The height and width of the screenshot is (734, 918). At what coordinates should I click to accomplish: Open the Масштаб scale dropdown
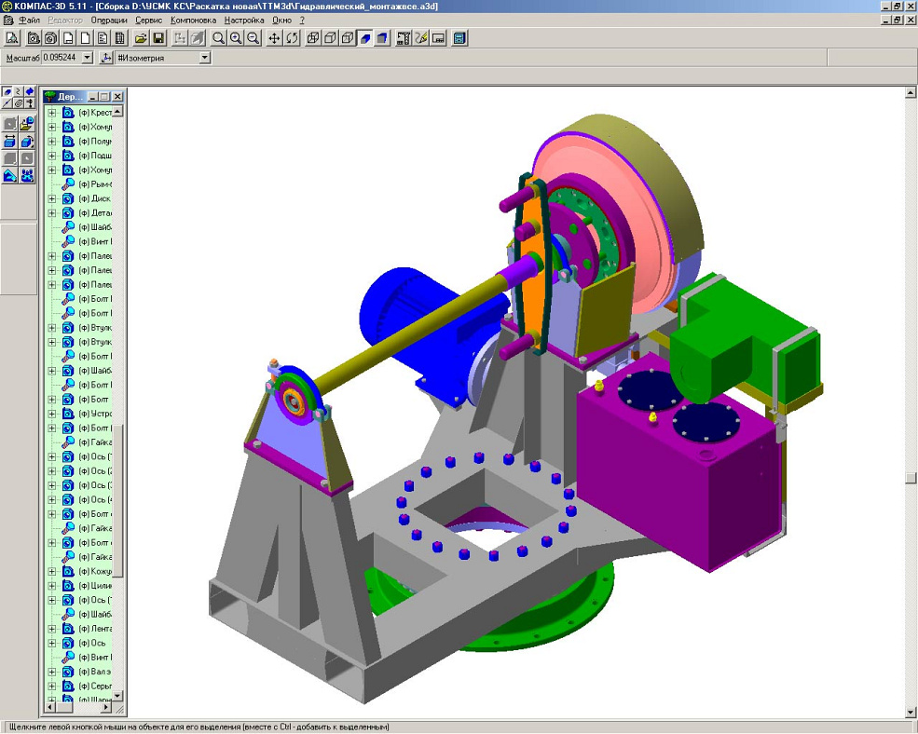point(88,58)
